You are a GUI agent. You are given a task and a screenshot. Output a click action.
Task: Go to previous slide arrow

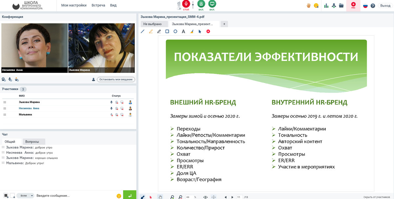pyautogui.click(x=226, y=197)
